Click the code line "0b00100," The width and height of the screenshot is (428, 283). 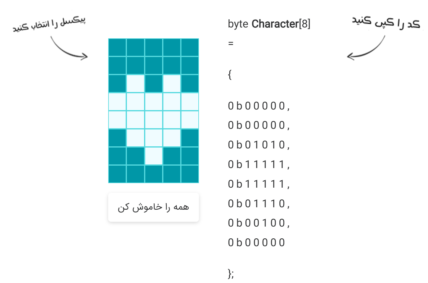tap(258, 223)
